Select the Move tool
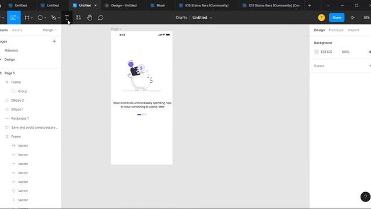Screen dimensions: 371x209 pos(13,17)
